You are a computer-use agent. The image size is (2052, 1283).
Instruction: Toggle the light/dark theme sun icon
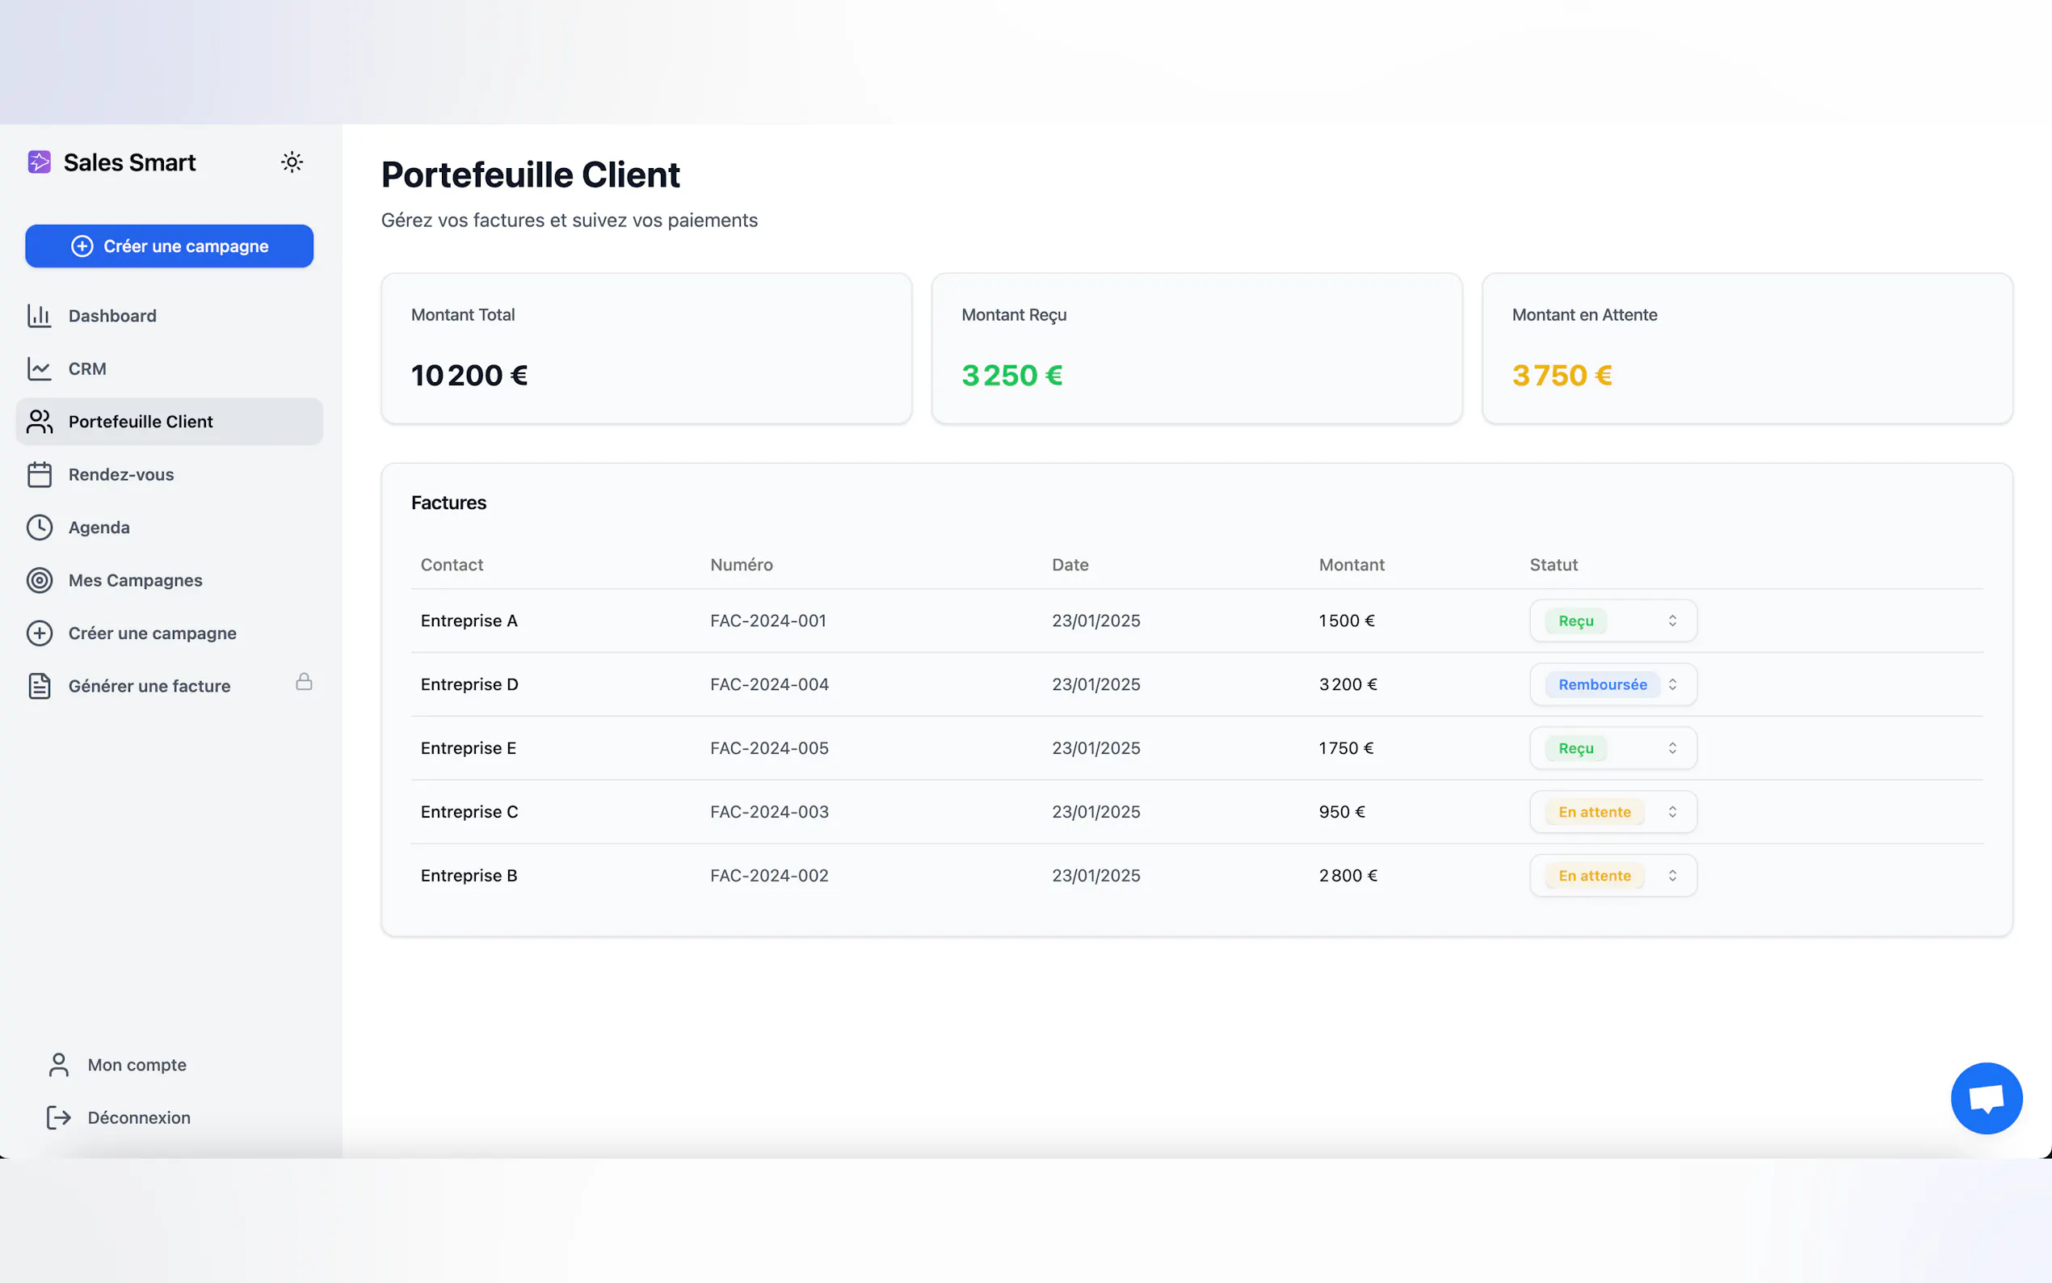[292, 162]
